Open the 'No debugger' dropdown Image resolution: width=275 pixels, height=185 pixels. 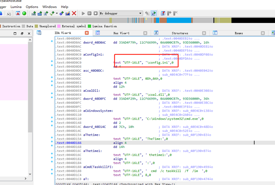tap(121, 13)
